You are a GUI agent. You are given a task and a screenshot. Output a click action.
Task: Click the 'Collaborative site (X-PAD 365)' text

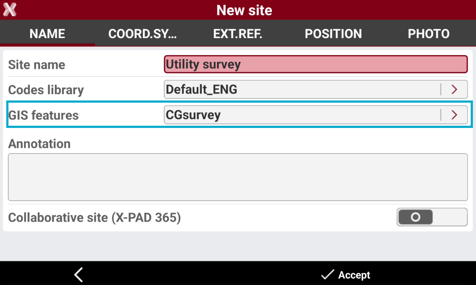tap(95, 217)
